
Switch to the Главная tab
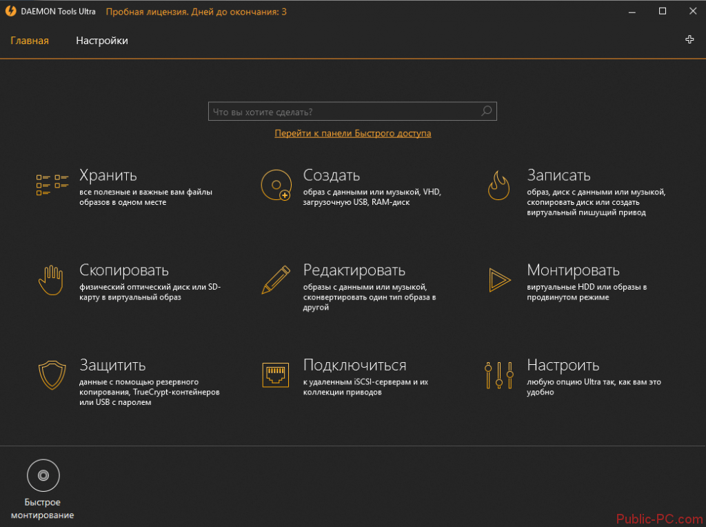(30, 41)
